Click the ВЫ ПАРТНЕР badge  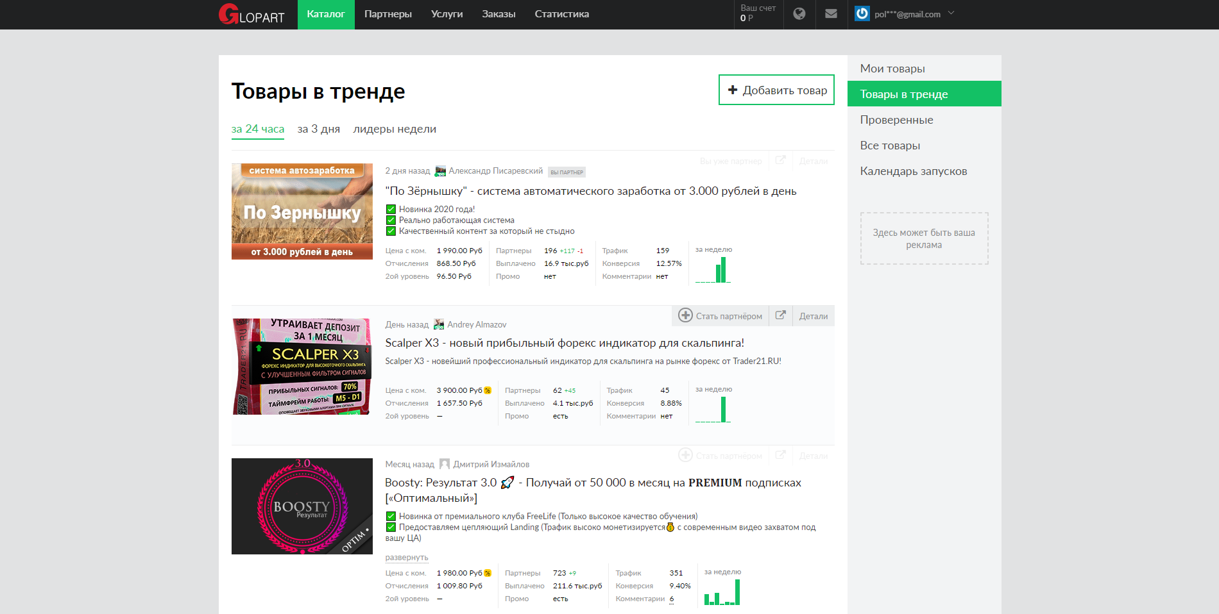[x=567, y=172]
